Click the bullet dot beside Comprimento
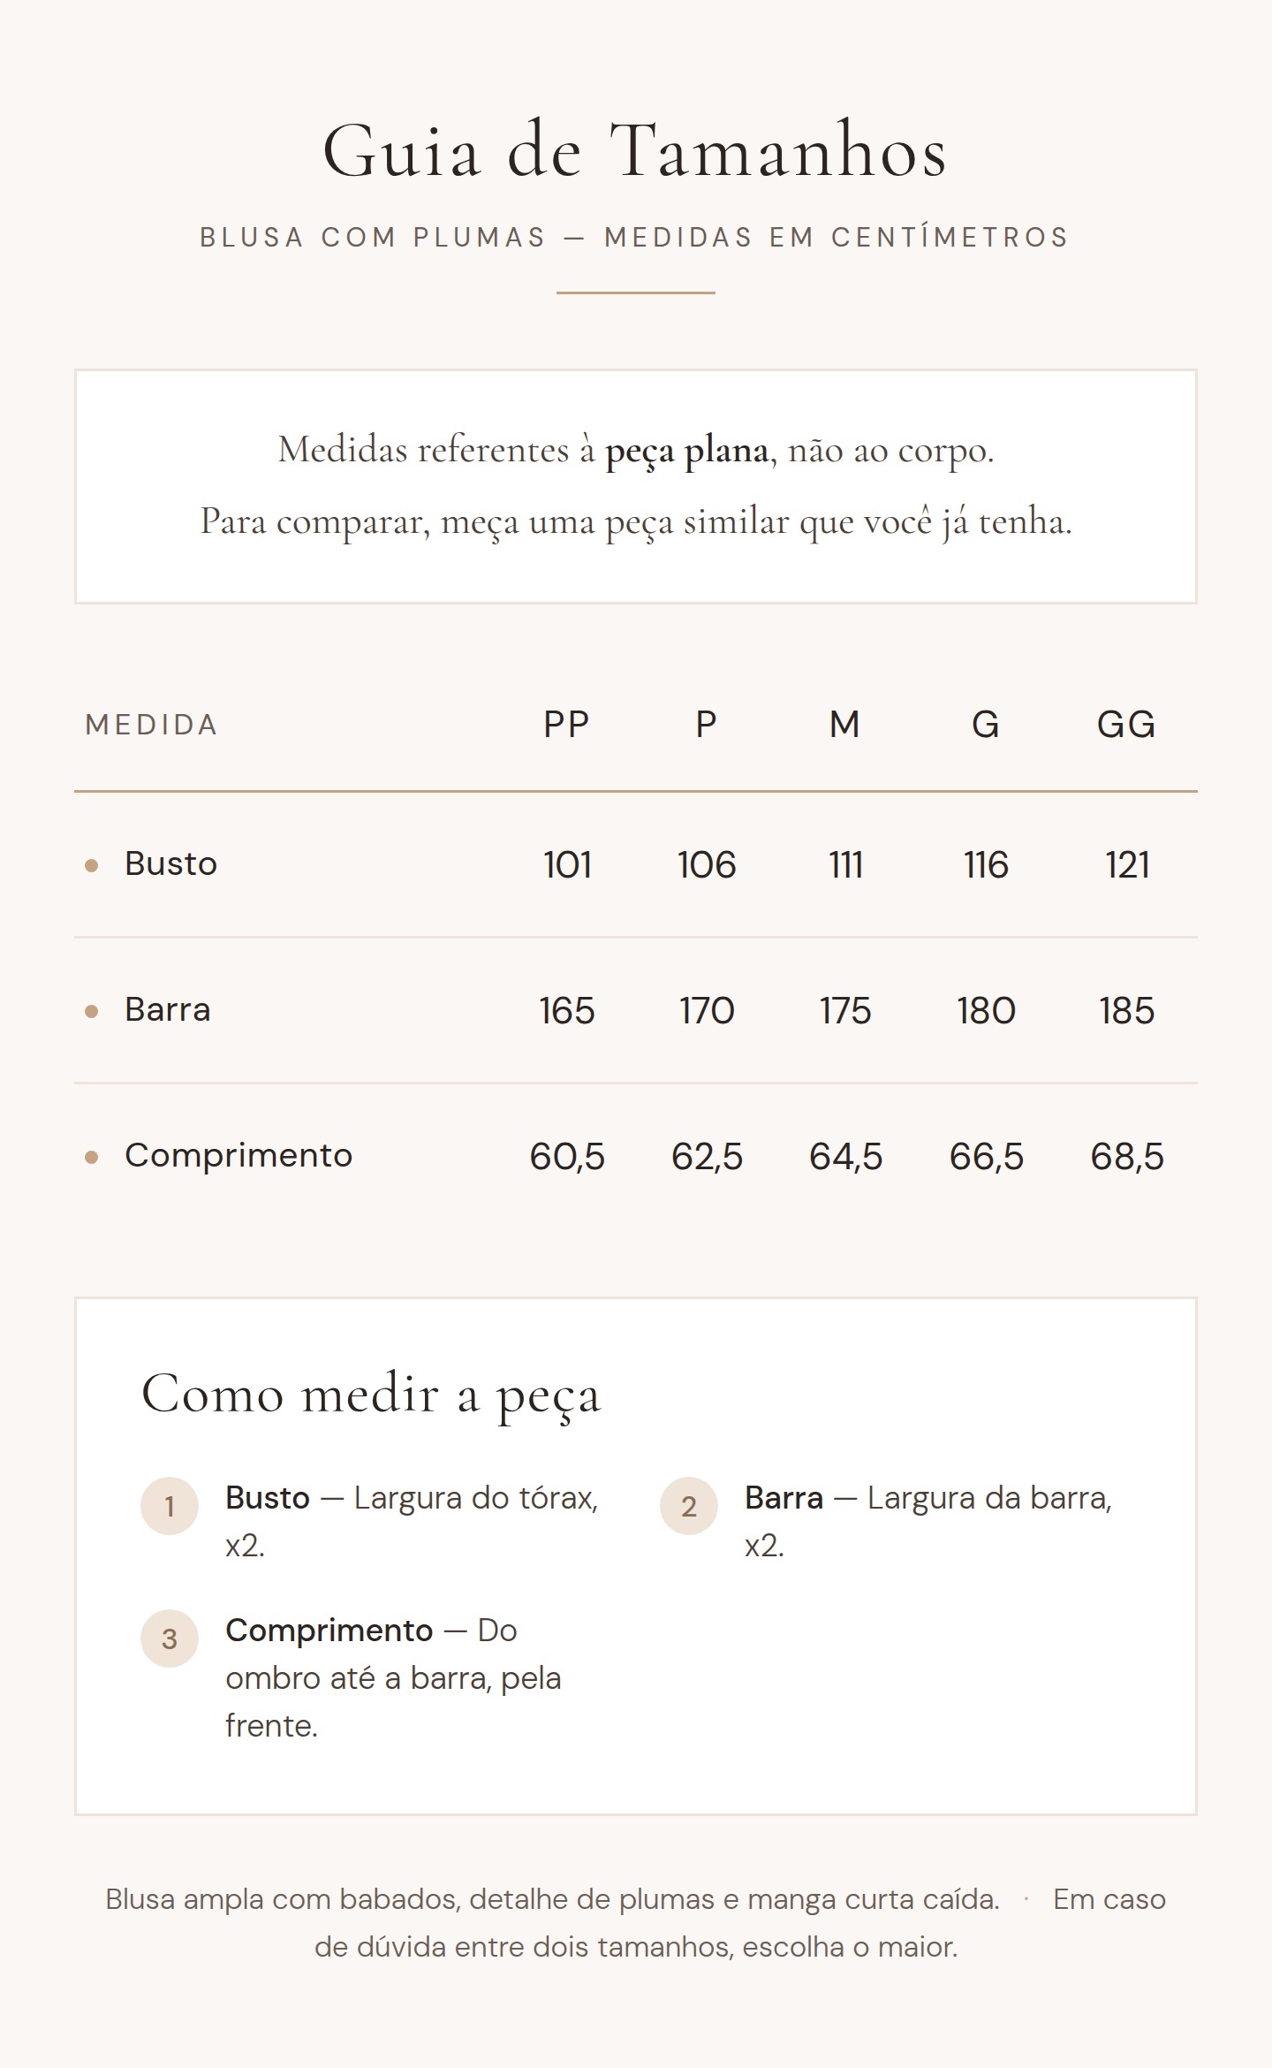 91,1157
